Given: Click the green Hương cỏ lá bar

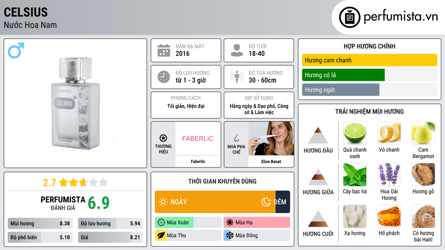Looking at the screenshot, I should [x=343, y=75].
